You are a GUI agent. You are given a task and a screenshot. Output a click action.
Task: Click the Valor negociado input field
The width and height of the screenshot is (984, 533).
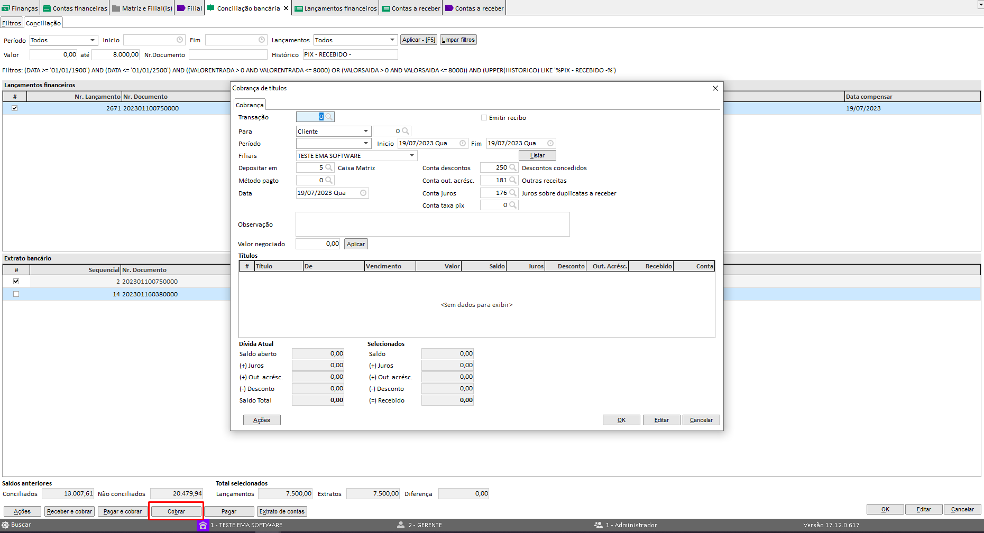pyautogui.click(x=318, y=244)
